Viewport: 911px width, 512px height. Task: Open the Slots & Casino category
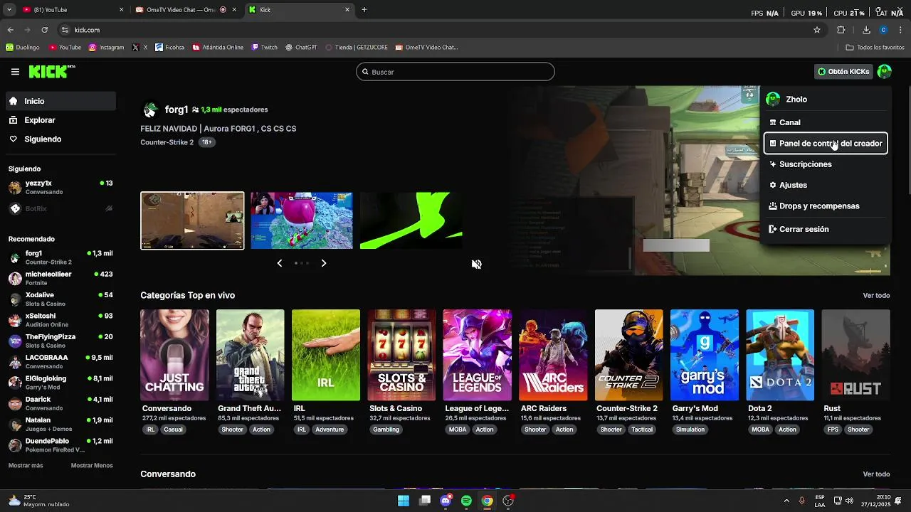coord(401,355)
